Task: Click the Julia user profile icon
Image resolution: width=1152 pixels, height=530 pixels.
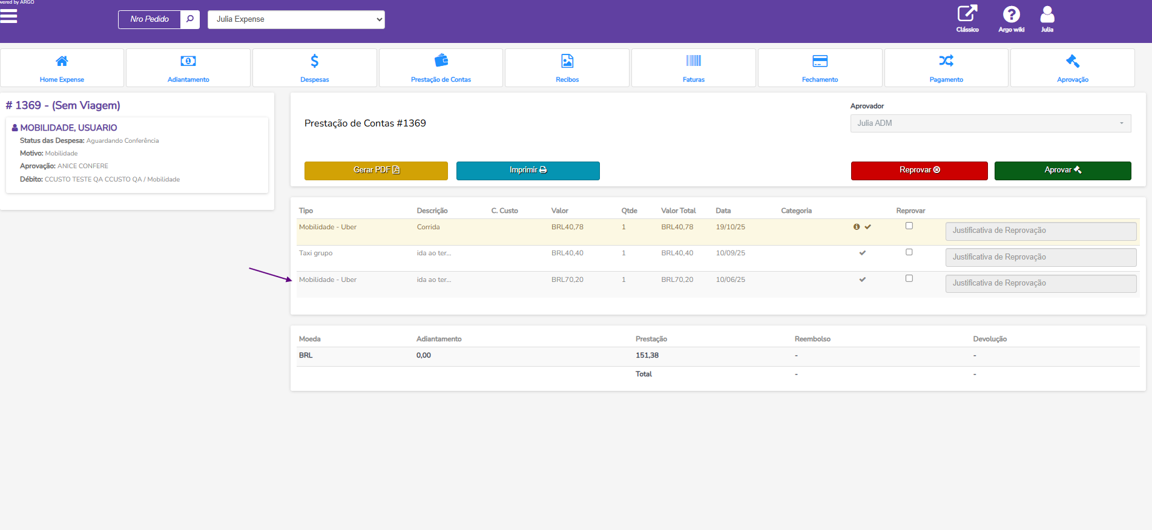Action: (1047, 15)
